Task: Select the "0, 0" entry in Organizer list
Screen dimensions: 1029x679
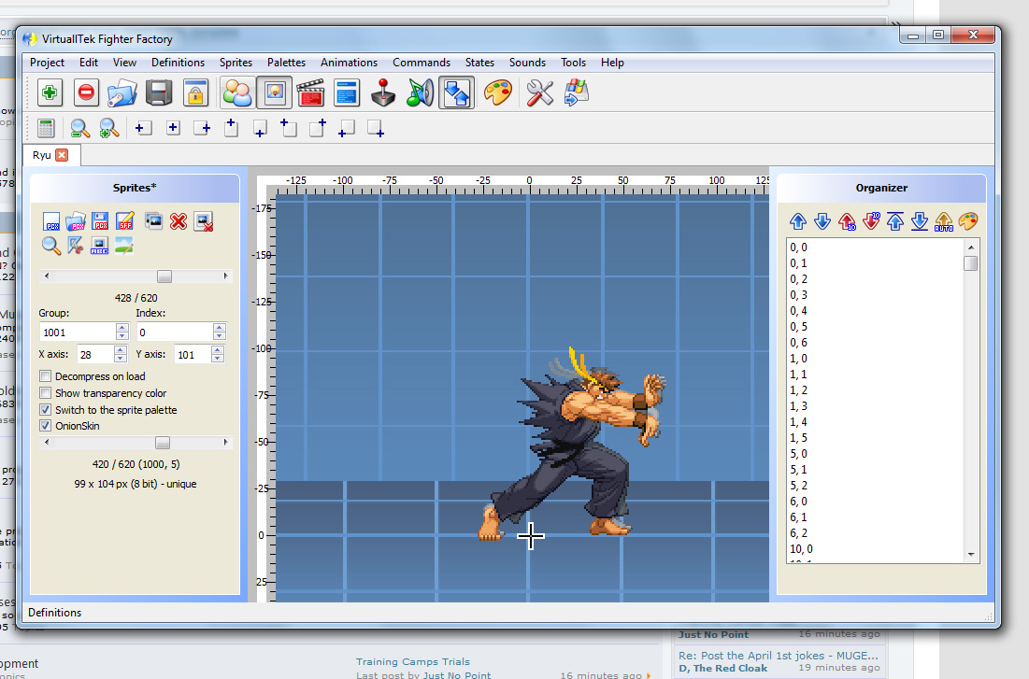Action: pos(799,248)
